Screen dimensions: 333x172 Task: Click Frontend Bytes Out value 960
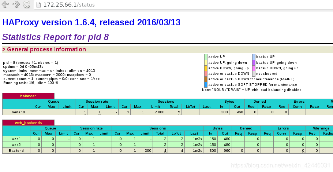(240, 112)
